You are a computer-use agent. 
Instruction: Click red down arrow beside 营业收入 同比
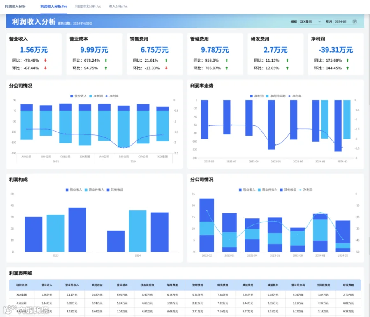point(46,60)
